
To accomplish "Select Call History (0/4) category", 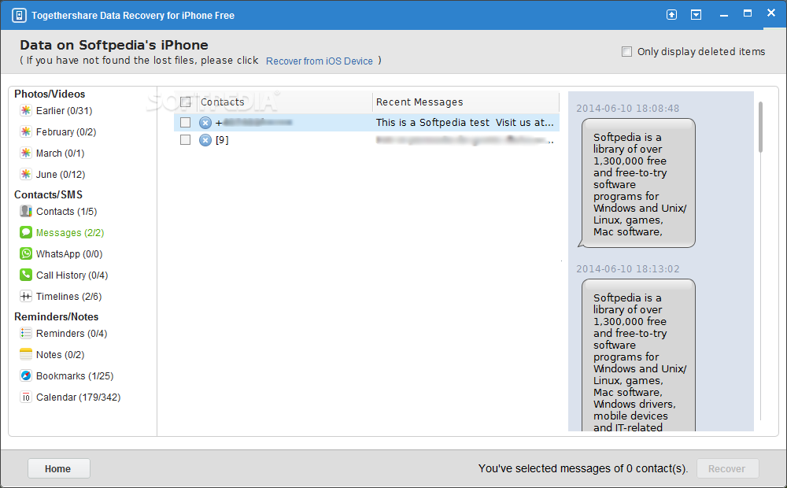I will 72,275.
